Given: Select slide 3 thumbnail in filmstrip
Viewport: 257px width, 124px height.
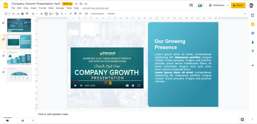Looking at the screenshot, I should click(19, 58).
